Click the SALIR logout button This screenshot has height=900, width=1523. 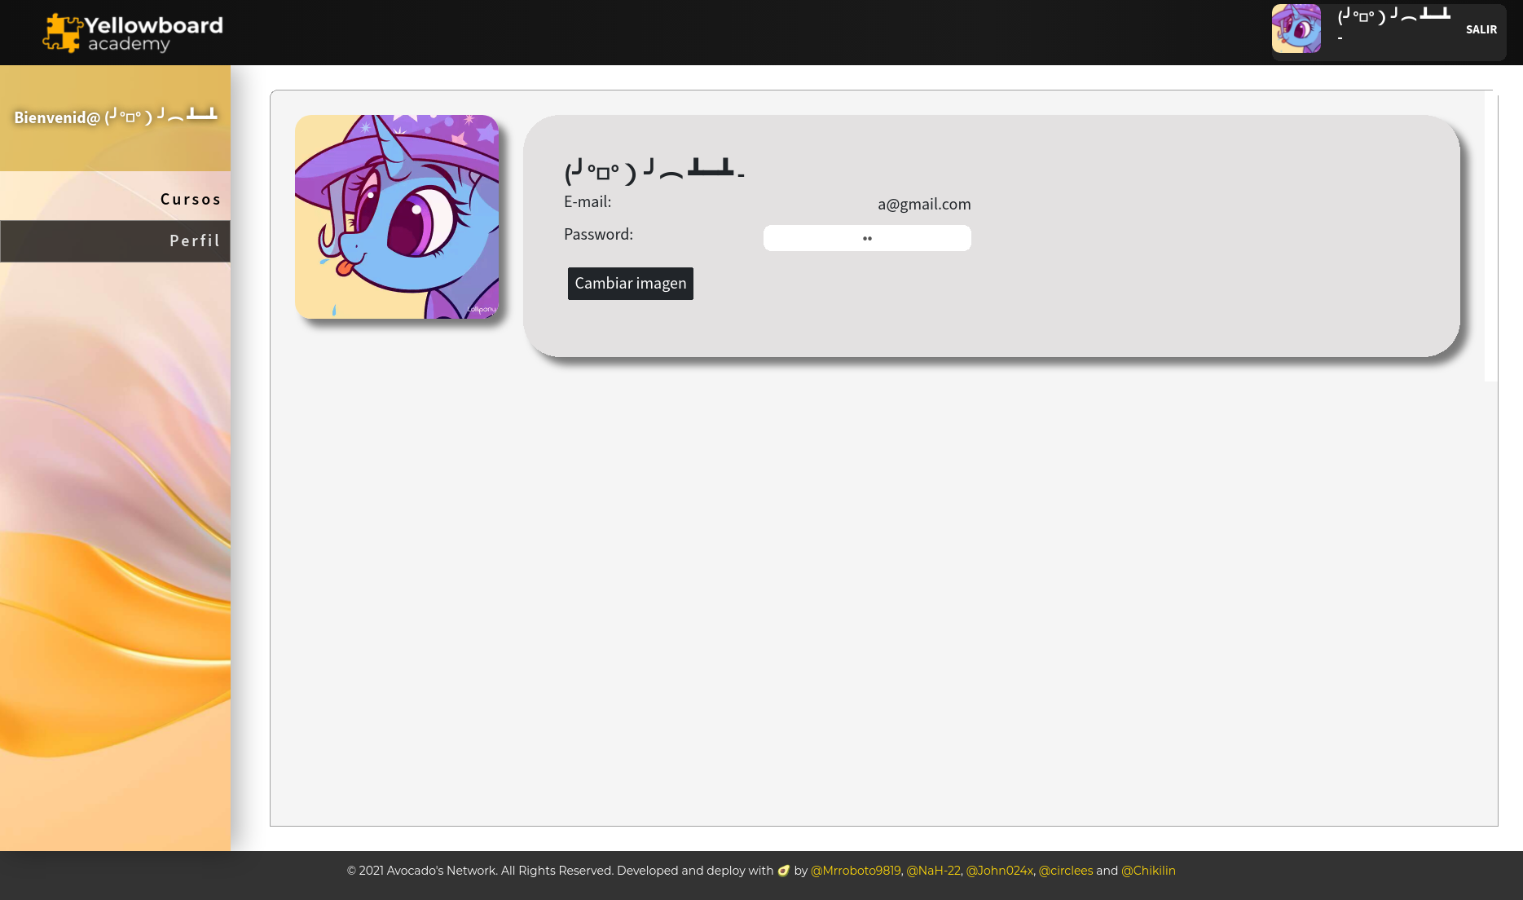tap(1481, 29)
